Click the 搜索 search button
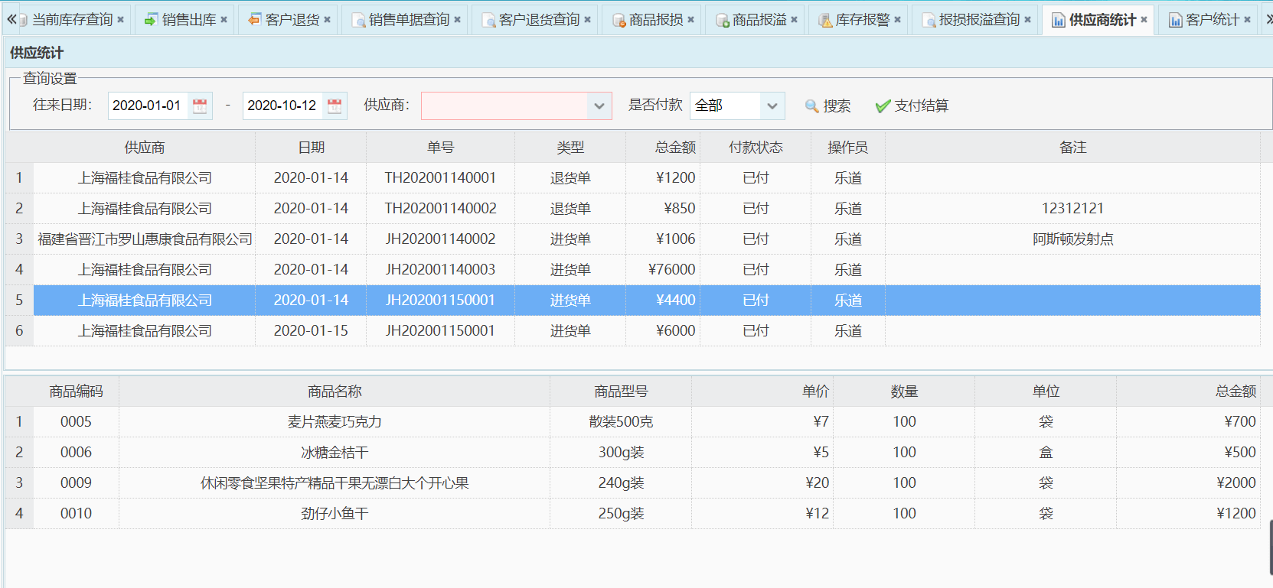Image resolution: width=1273 pixels, height=588 pixels. 827,106
